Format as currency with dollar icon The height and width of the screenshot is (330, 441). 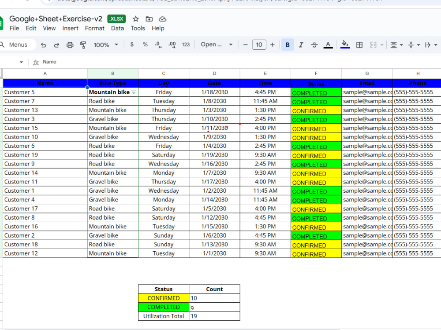(132, 44)
